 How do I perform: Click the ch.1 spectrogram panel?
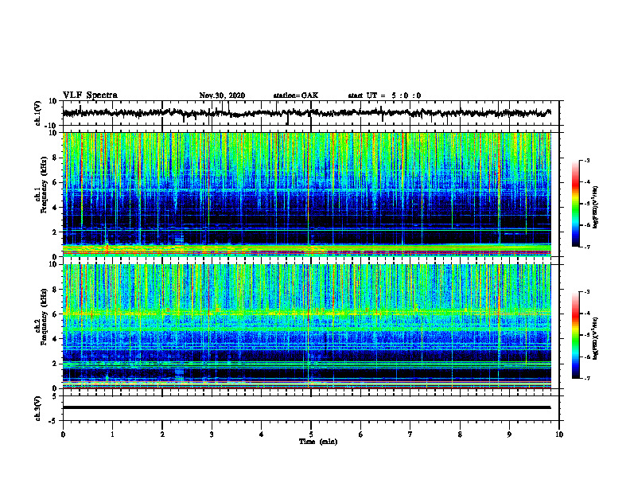tap(306, 194)
